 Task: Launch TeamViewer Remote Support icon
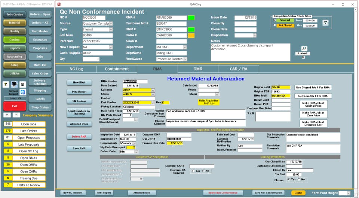[x=22, y=92]
